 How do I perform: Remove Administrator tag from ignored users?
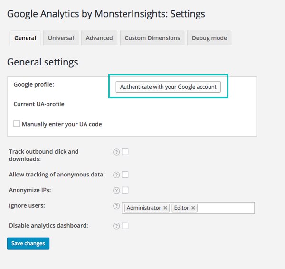tap(165, 208)
